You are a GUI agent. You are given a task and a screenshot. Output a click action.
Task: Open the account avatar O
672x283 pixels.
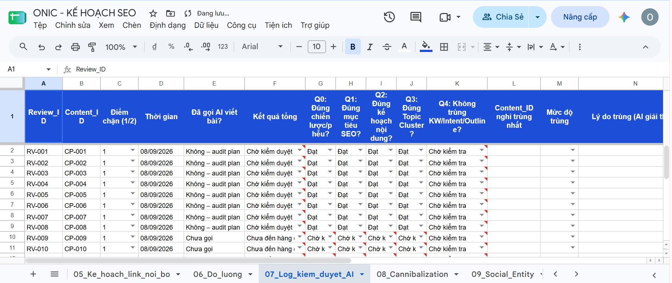[650, 17]
